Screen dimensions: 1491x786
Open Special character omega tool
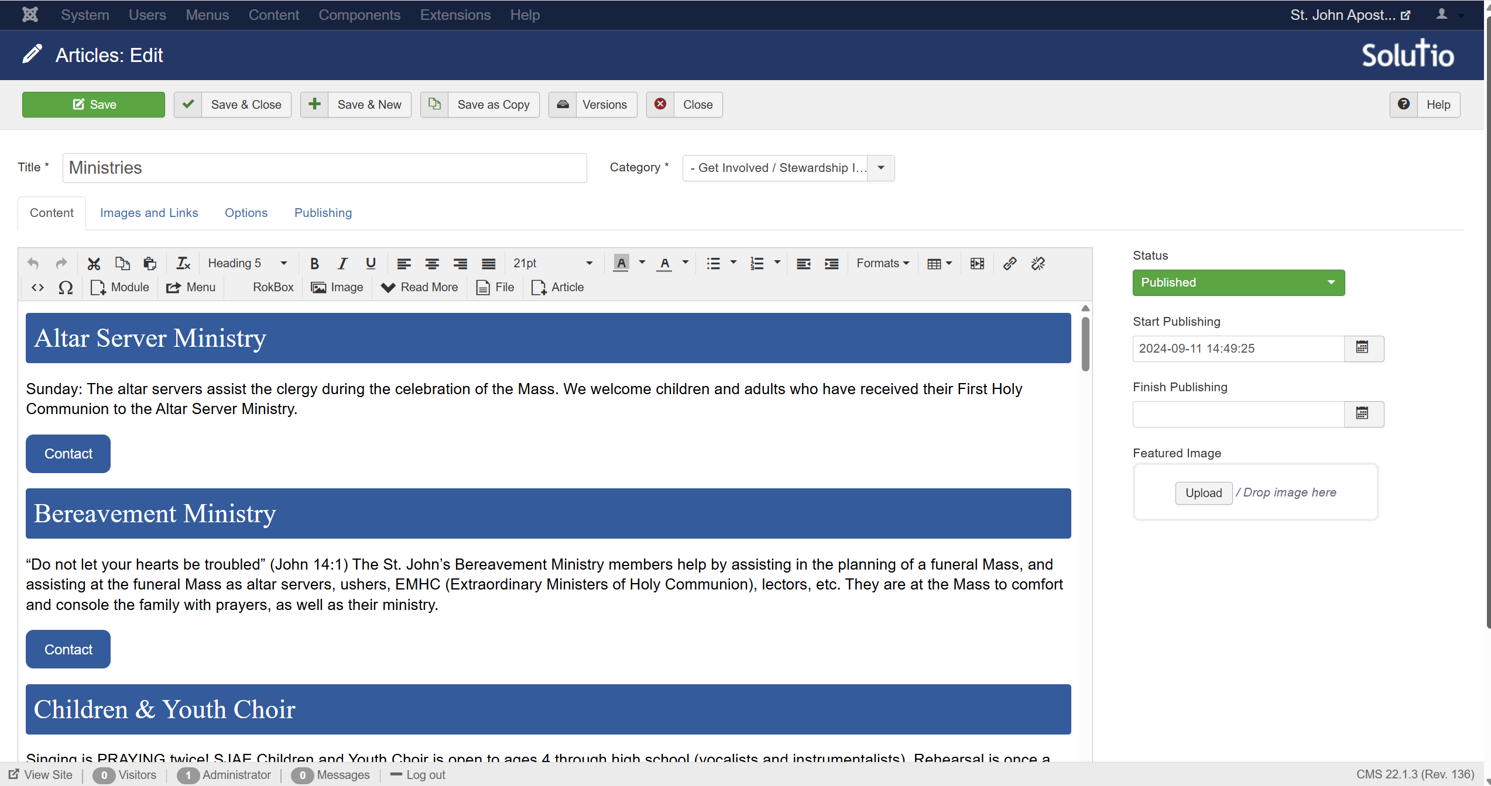click(66, 288)
